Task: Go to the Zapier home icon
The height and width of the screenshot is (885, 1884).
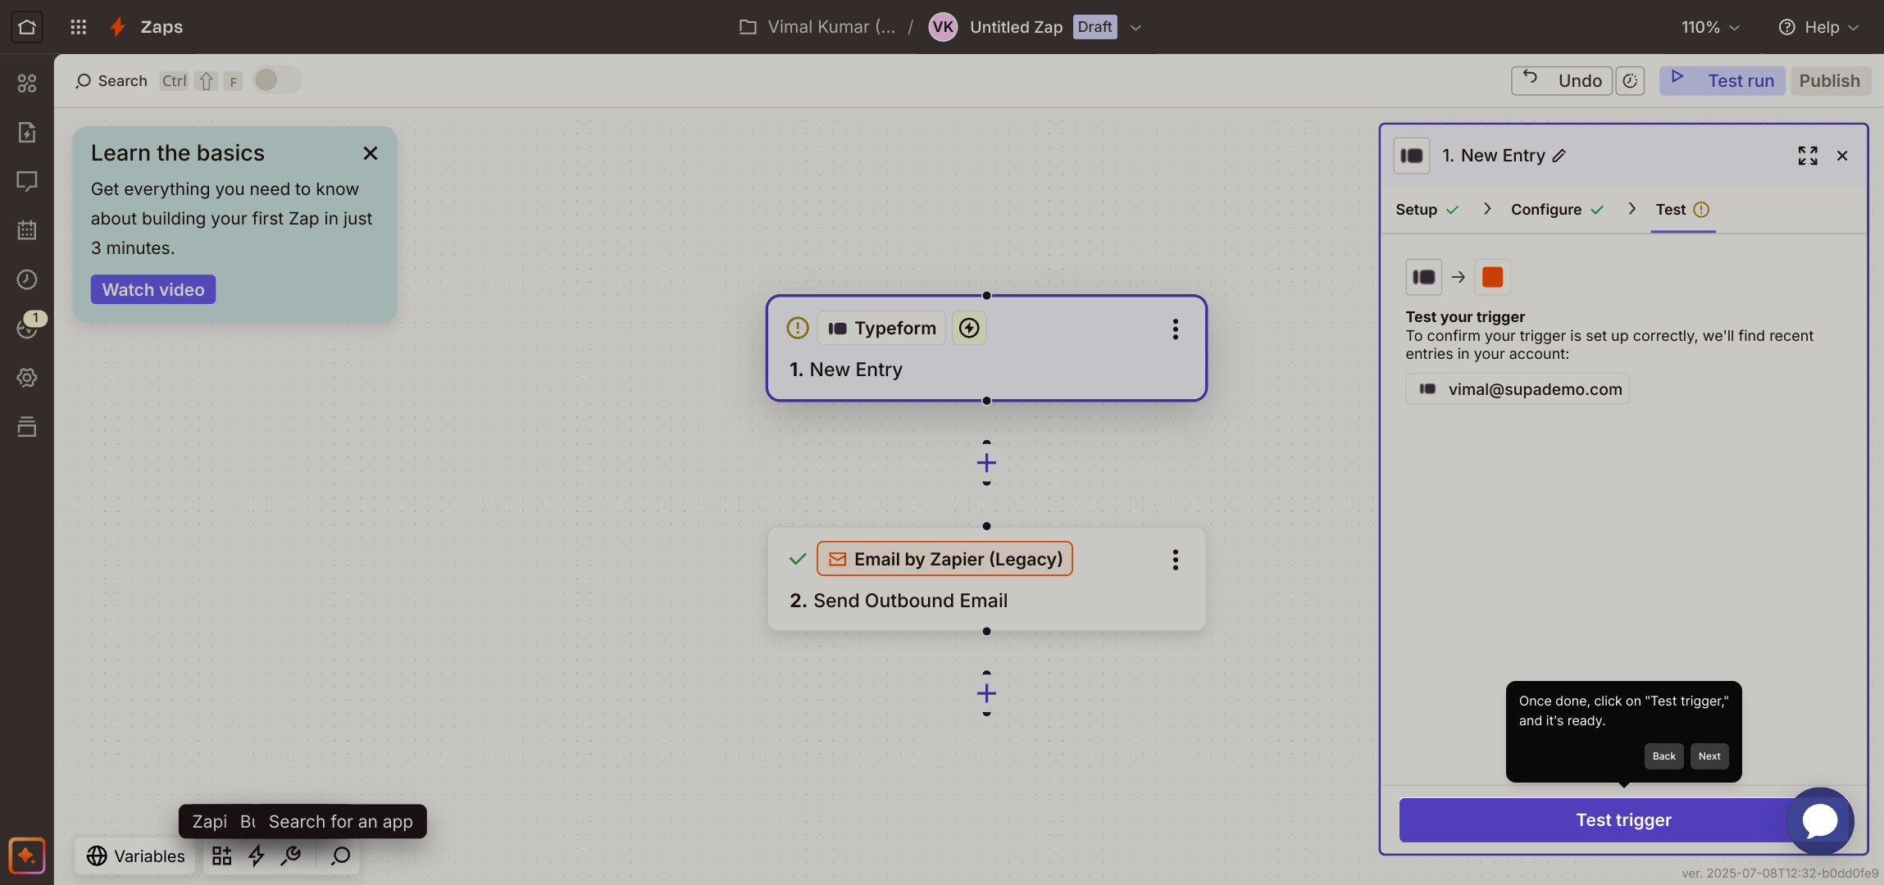Action: click(x=27, y=27)
